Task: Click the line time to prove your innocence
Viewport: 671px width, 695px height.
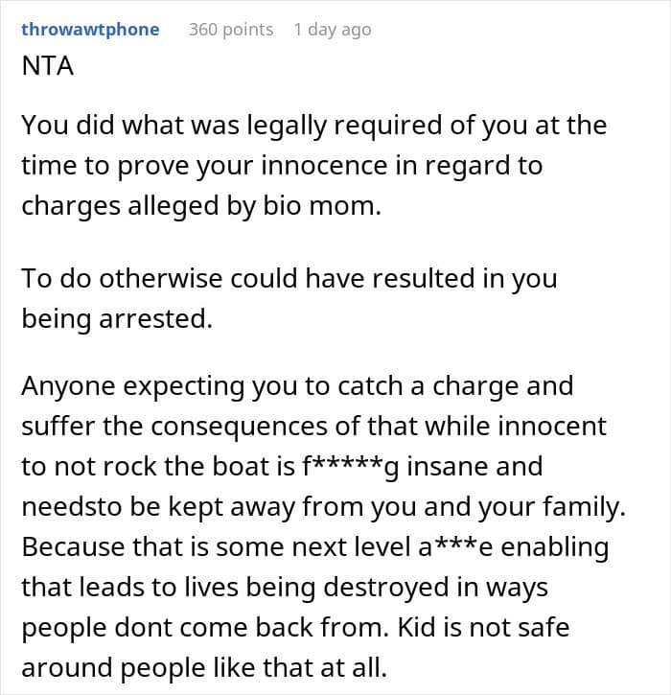Action: [x=282, y=166]
